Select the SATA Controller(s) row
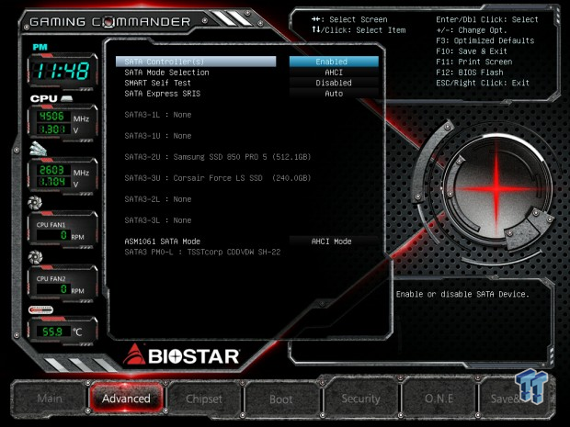The width and height of the screenshot is (570, 427). (196, 62)
